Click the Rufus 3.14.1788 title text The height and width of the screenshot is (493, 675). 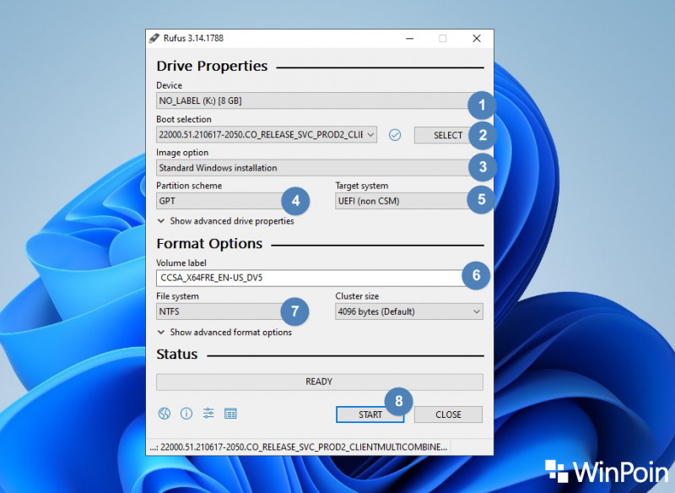pyautogui.click(x=193, y=38)
